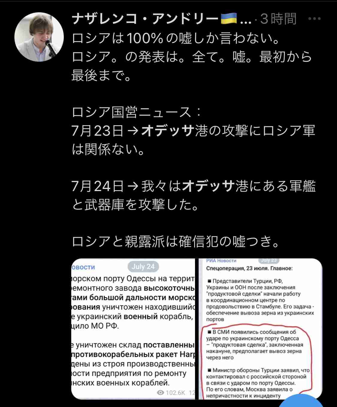The image size is (337, 407).
Task: Tap the eye views icon in left image
Action: tap(161, 393)
